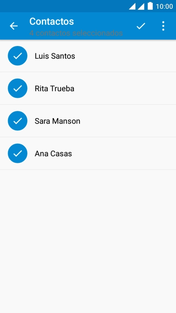Deselect Ana Casas's check circle
The width and height of the screenshot is (176, 313).
point(18,153)
